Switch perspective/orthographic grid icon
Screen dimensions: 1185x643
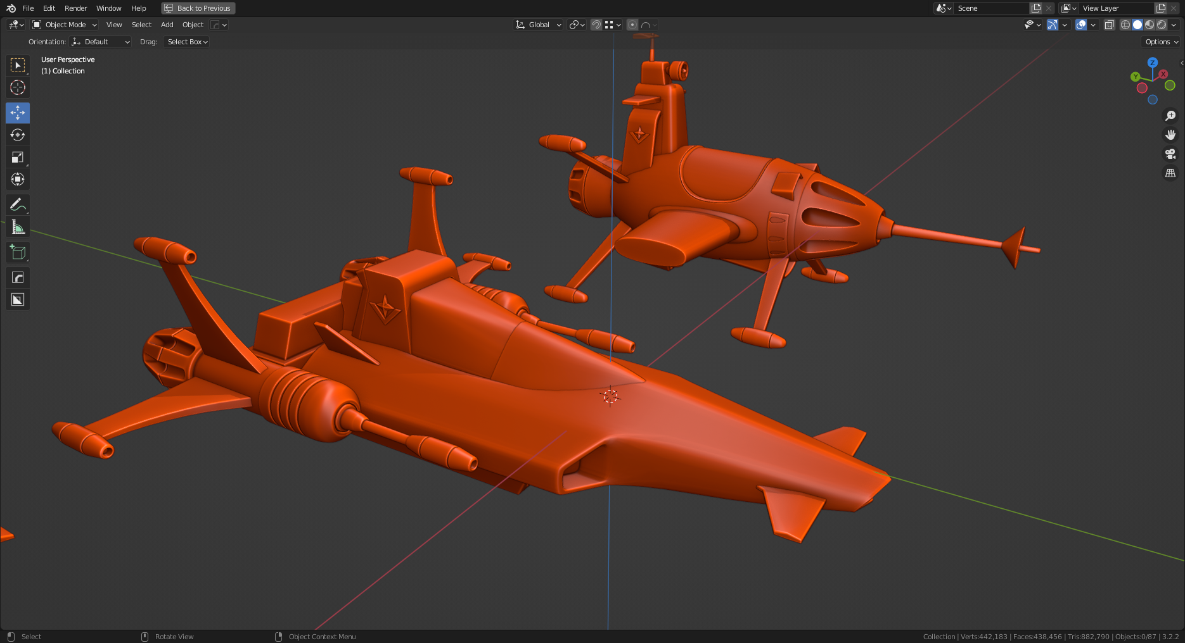click(1170, 173)
